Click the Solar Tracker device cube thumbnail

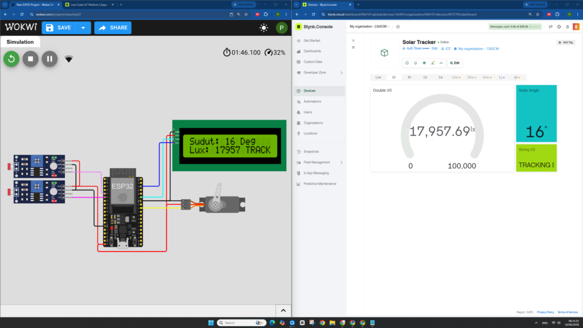click(x=384, y=53)
